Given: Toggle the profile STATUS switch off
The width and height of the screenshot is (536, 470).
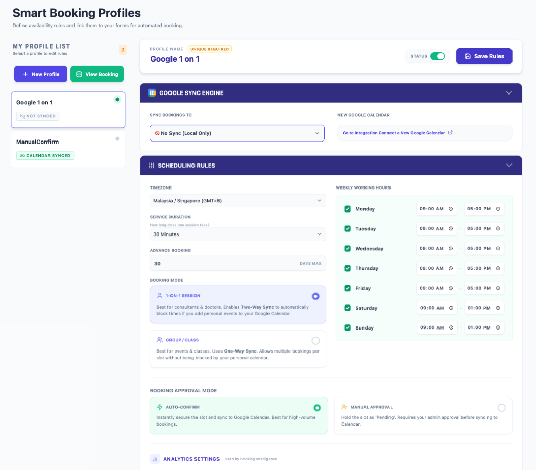Looking at the screenshot, I should click(437, 56).
